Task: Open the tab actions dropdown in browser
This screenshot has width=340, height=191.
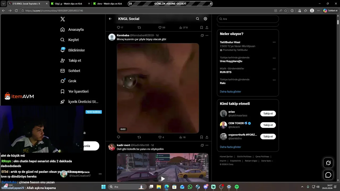Action: tap(3, 4)
